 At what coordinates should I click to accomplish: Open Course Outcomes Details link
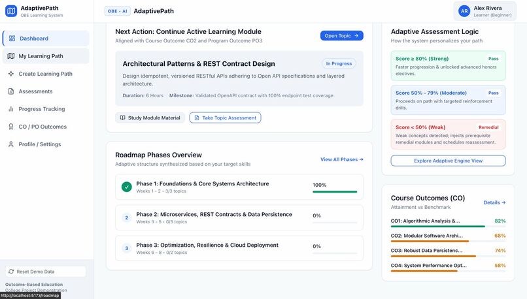point(494,202)
